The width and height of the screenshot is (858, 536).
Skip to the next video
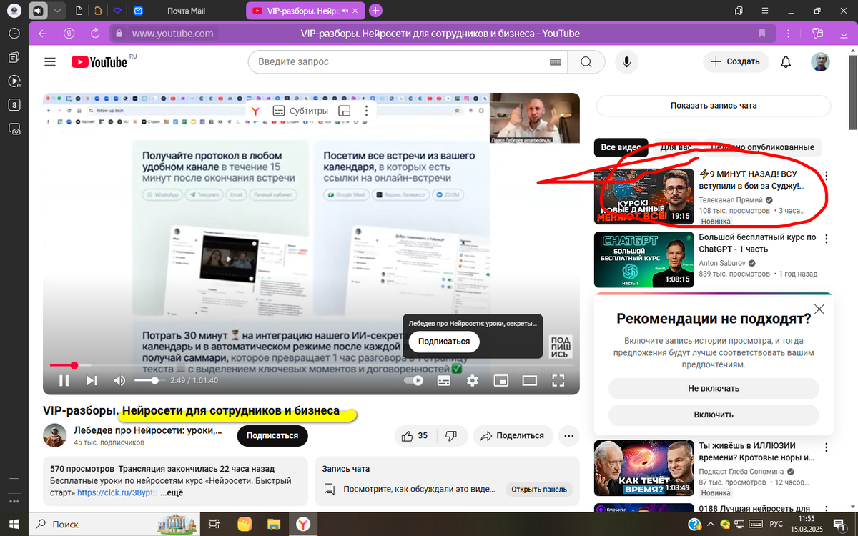coord(92,381)
